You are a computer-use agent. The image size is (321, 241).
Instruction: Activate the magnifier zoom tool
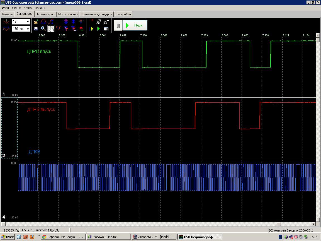(43, 29)
